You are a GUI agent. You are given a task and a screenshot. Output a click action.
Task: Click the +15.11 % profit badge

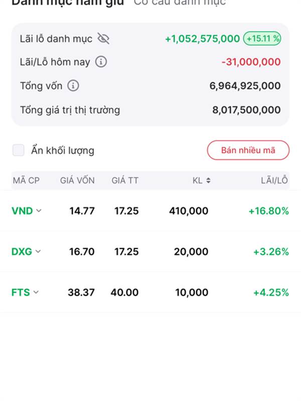[x=262, y=39]
